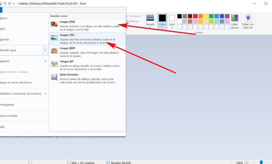Save as Imagen GIF

tap(87, 65)
